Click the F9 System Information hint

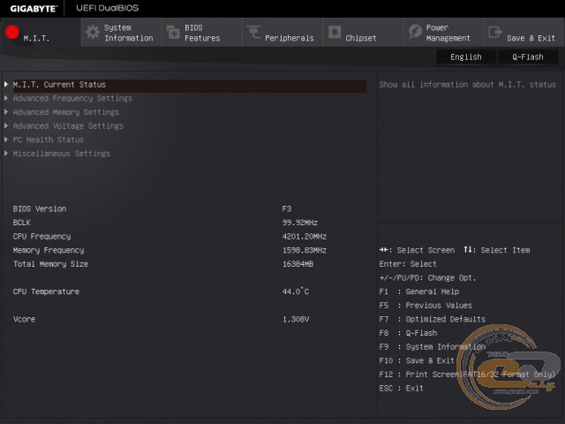click(432, 347)
